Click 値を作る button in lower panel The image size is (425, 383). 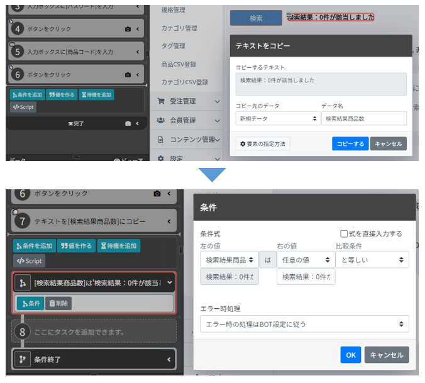pos(77,246)
